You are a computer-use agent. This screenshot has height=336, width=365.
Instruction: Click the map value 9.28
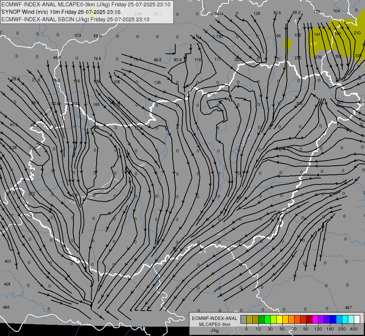point(13,147)
